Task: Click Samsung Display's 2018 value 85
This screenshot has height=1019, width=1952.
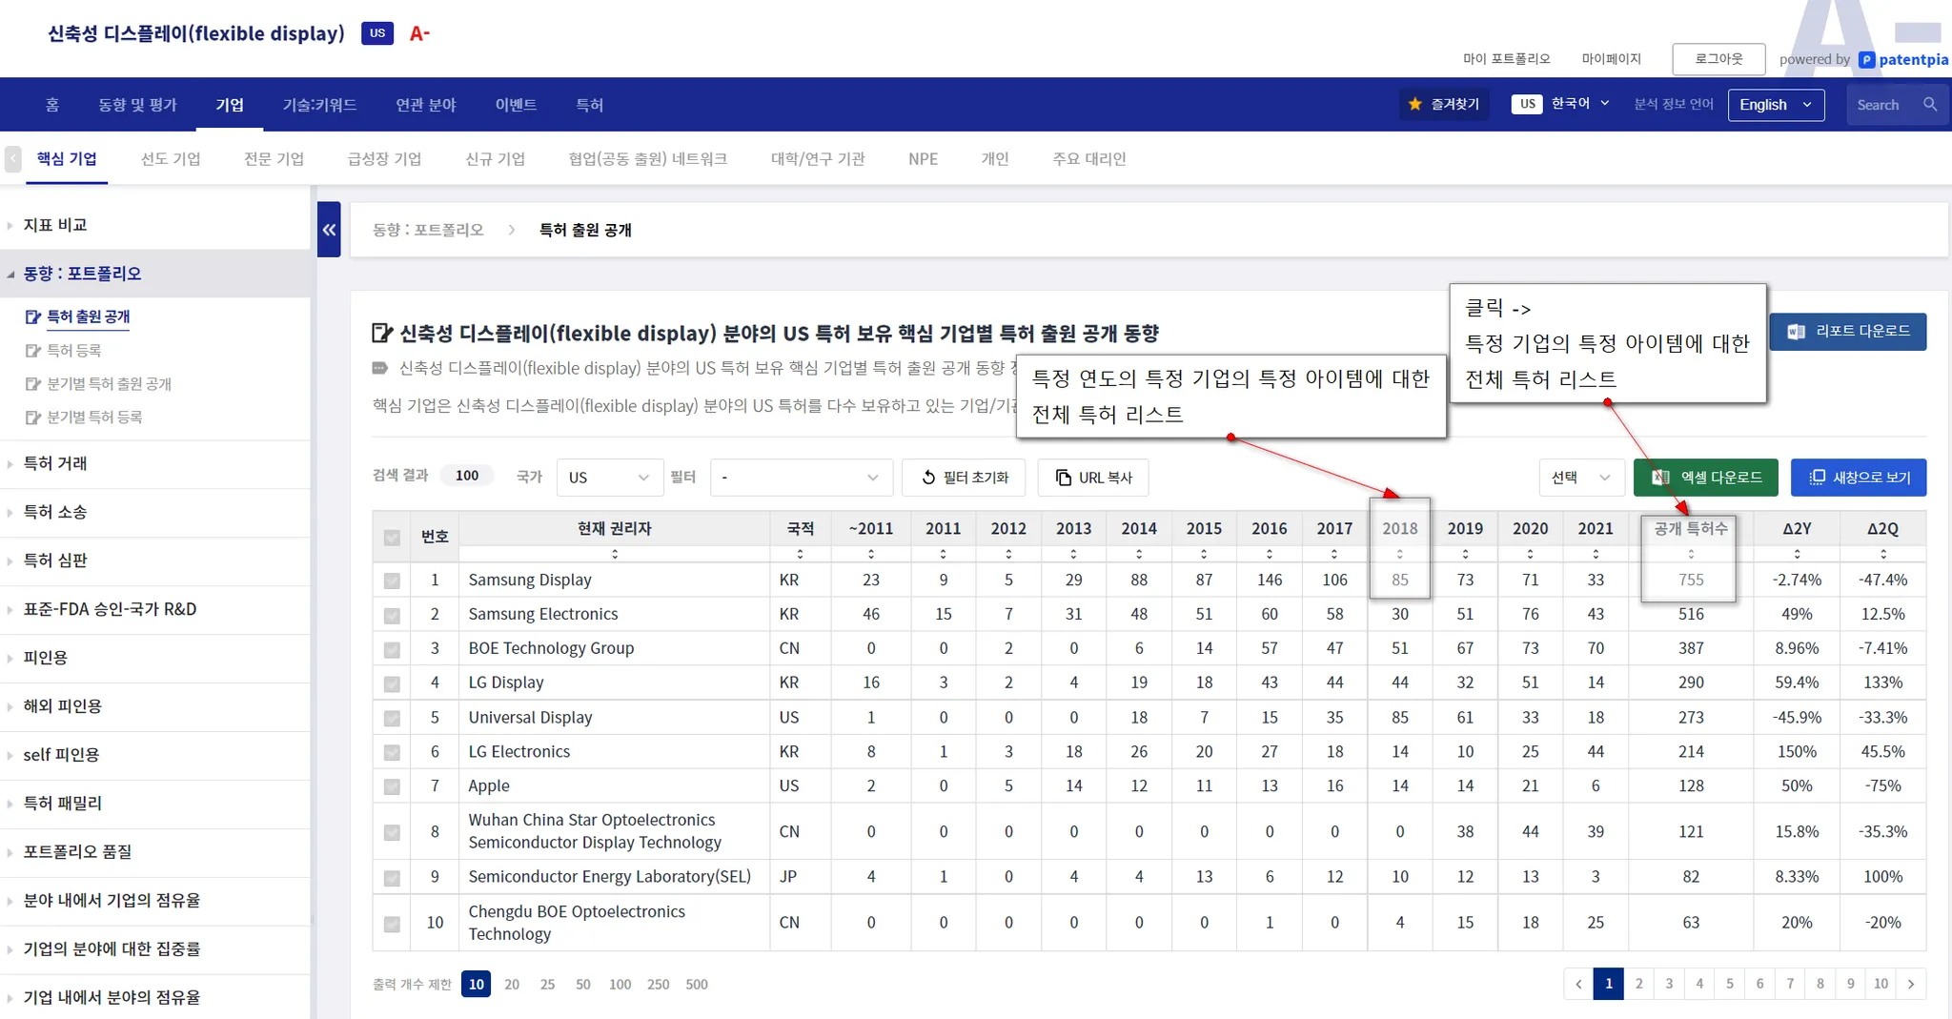Action: [1400, 580]
